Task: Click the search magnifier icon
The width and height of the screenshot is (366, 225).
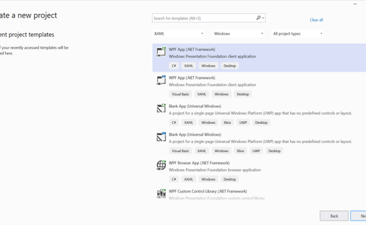Action: pyautogui.click(x=258, y=18)
